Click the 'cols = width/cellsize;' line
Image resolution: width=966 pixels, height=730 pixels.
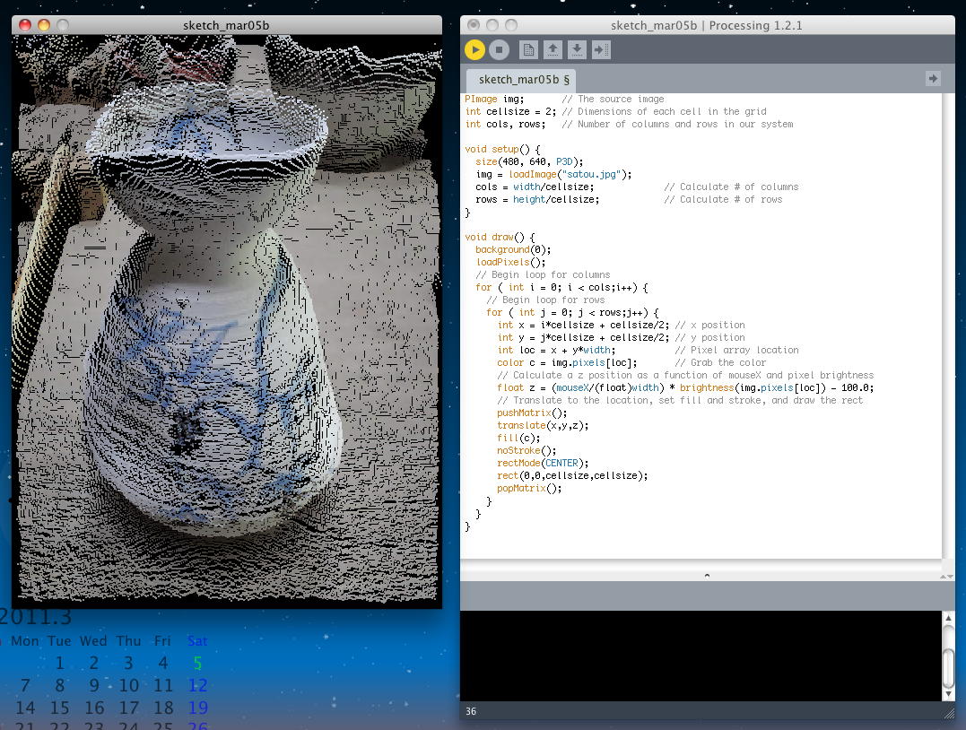(535, 187)
